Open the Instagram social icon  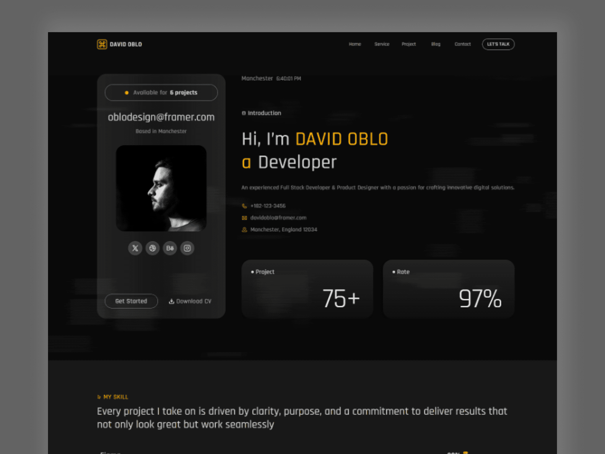pyautogui.click(x=187, y=248)
